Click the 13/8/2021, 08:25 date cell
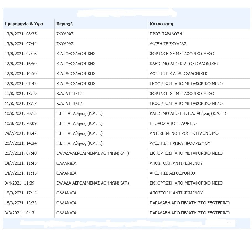The image size is (252, 237). pos(21,34)
